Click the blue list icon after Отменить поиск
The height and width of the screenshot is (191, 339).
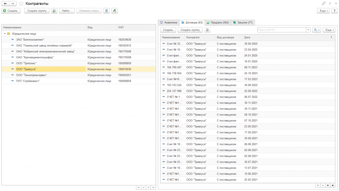click(106, 11)
